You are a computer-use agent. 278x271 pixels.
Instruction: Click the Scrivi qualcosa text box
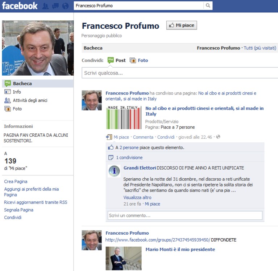click(x=180, y=73)
